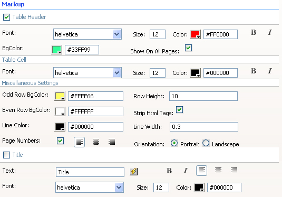Open Table Header green BgColor picker

57,50
